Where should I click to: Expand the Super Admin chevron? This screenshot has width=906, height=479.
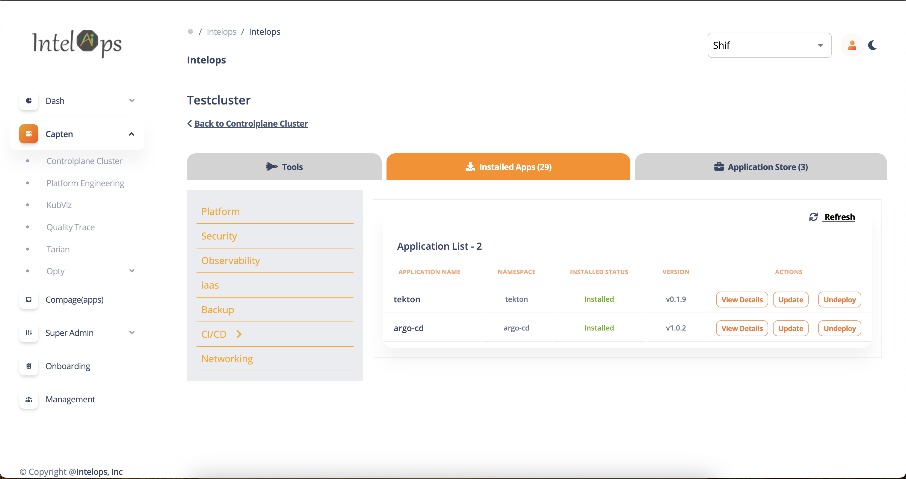[x=132, y=332]
